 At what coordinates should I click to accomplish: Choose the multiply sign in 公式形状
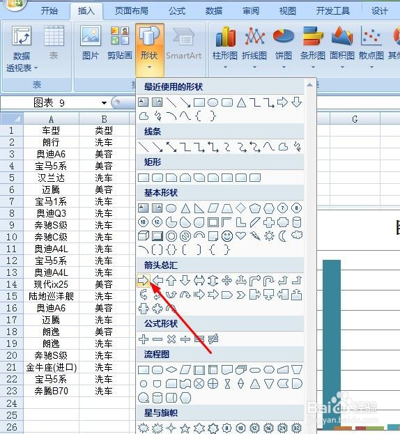171,339
